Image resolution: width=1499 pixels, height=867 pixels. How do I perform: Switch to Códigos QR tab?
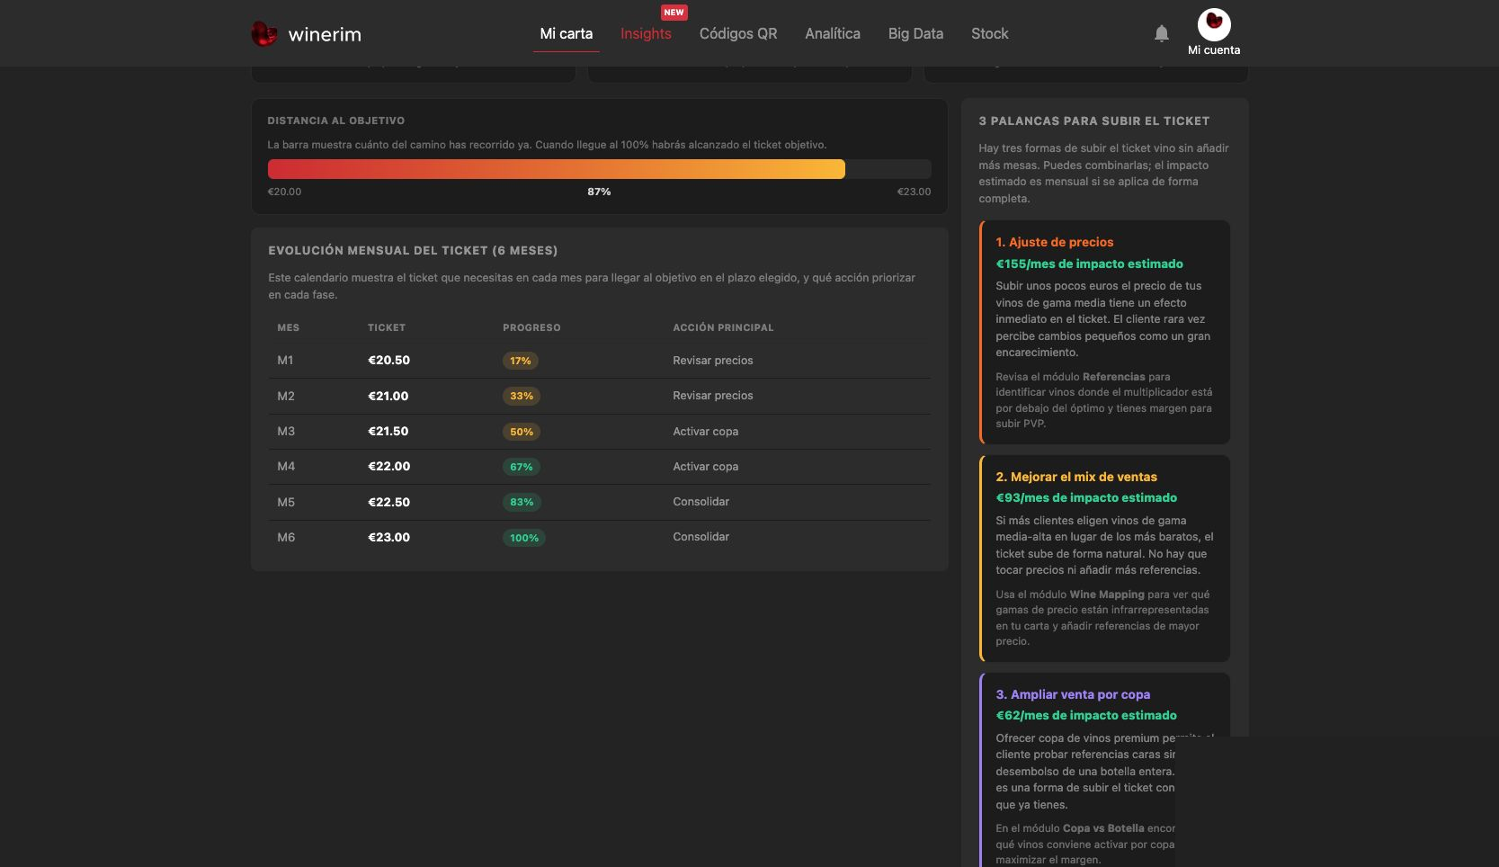(738, 33)
